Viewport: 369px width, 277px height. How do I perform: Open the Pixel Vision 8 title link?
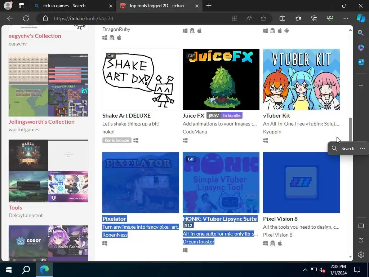coord(280,219)
